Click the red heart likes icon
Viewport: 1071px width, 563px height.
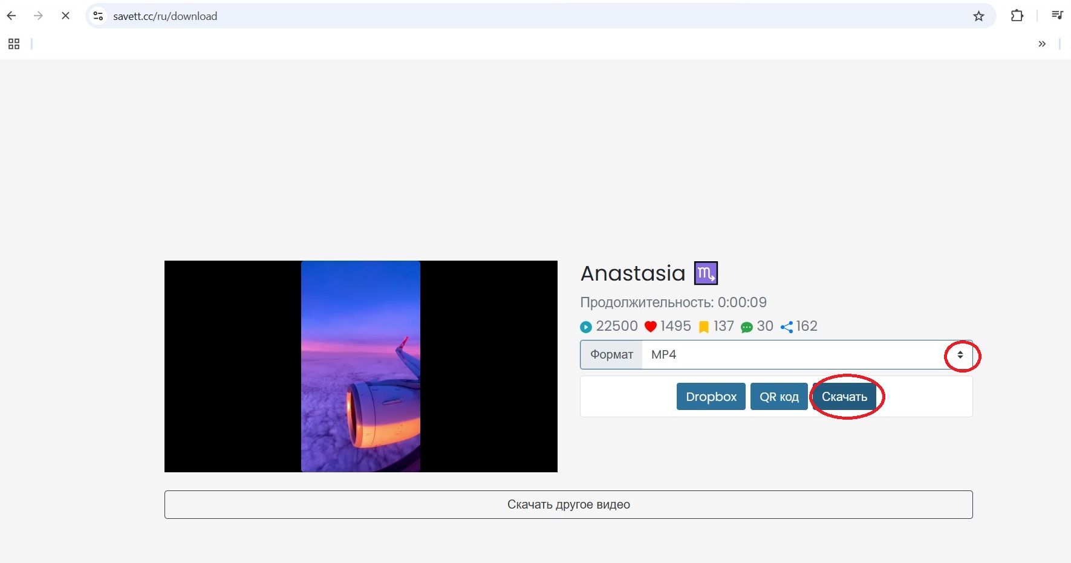(651, 327)
